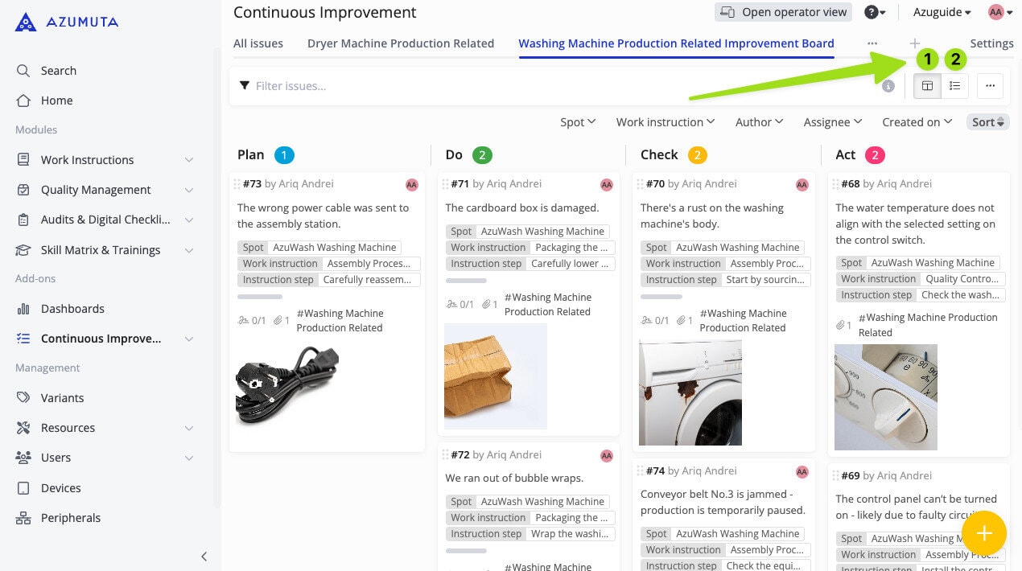This screenshot has height=571, width=1022.
Task: Toggle the Sort order button
Action: coord(987,122)
